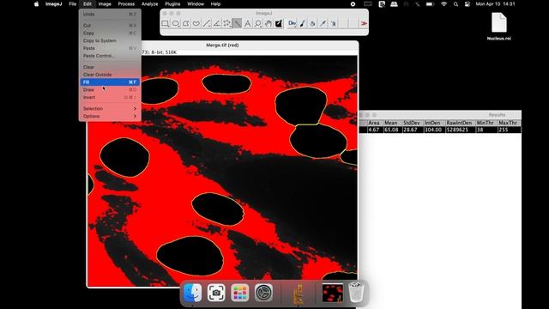Open the Help menu
The height and width of the screenshot is (309, 549).
tap(215, 4)
